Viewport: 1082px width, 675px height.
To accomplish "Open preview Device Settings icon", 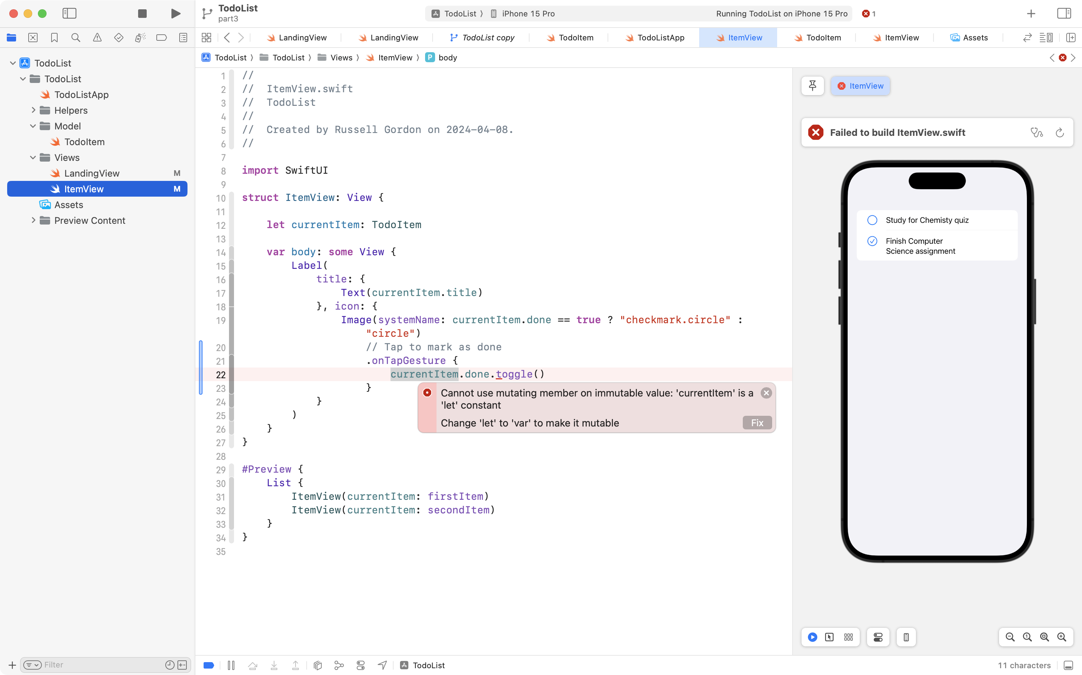I will 878,637.
